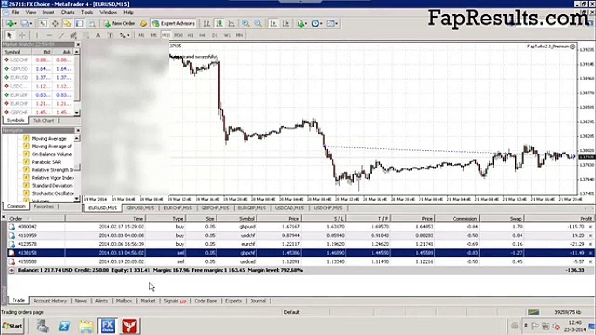Close the gbpchf order 4138158 with X
This screenshot has width=596, height=335.
[591, 253]
